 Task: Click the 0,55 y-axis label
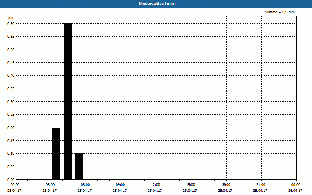11,37
